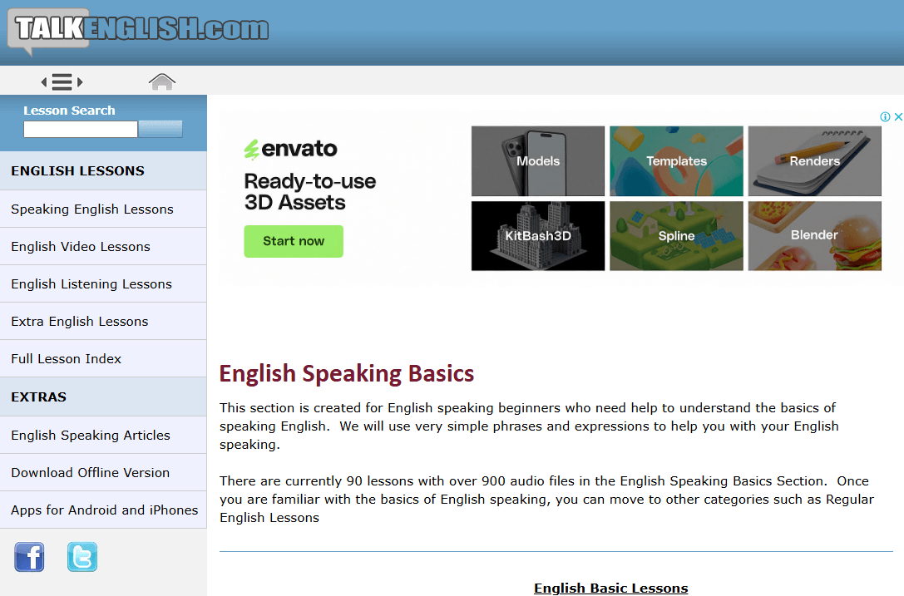Focus the Lesson Search input field
The height and width of the screenshot is (596, 904).
tap(81, 129)
